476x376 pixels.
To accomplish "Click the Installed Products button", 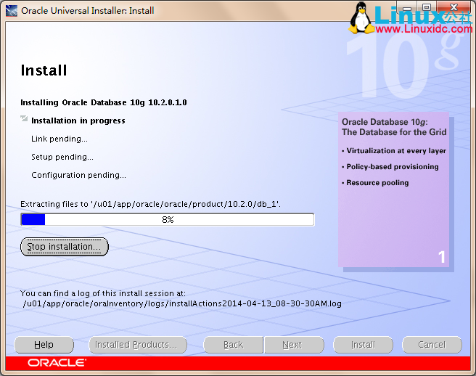I will click(138, 345).
